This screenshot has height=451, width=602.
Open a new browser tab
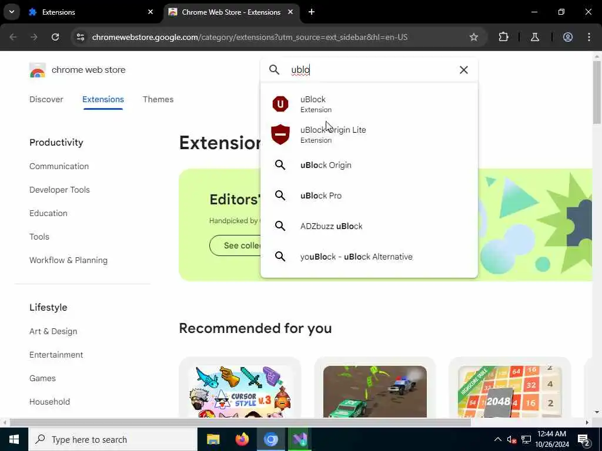point(312,12)
